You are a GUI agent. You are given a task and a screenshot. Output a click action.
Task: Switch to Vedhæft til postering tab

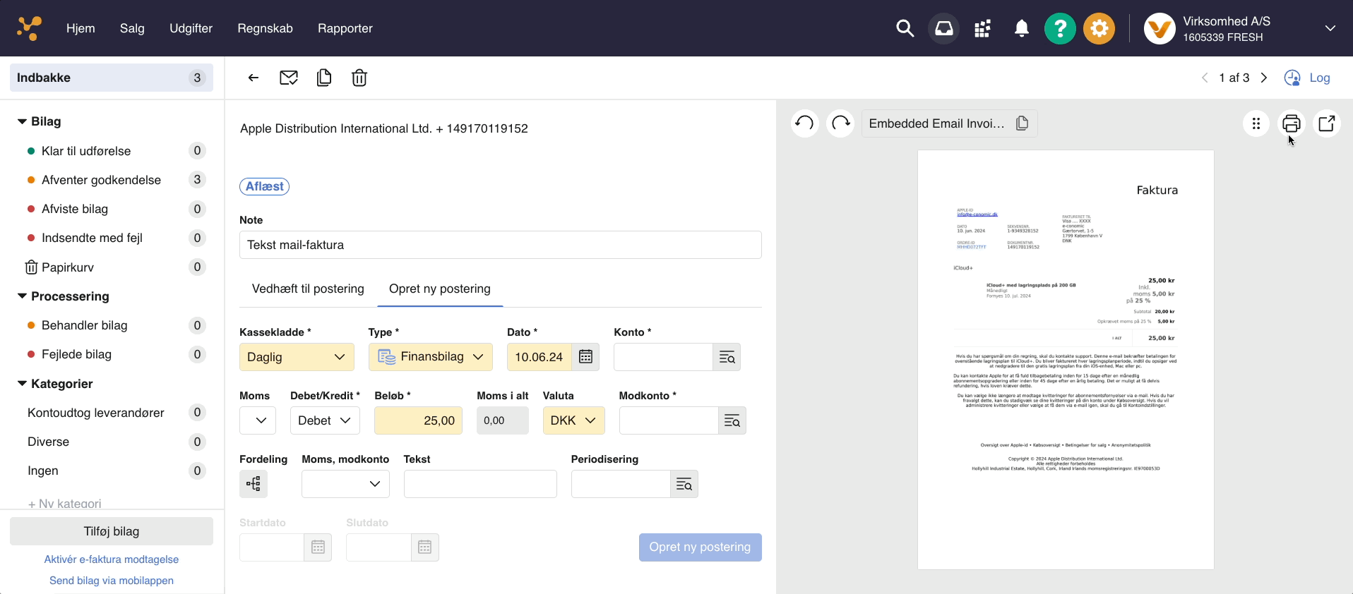tap(308, 289)
